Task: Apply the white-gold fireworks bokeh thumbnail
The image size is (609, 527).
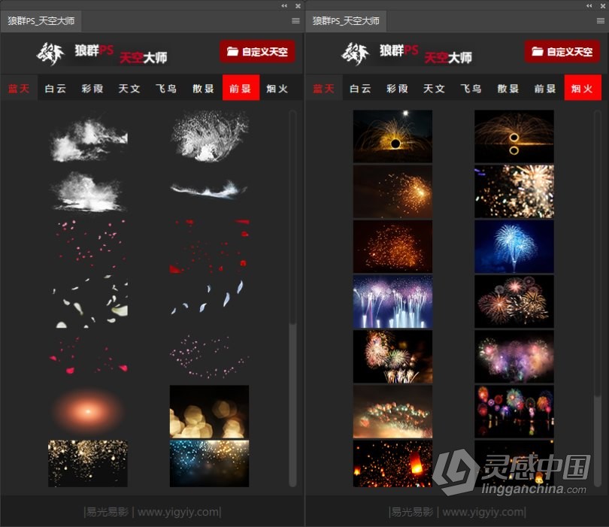Action: [514, 192]
